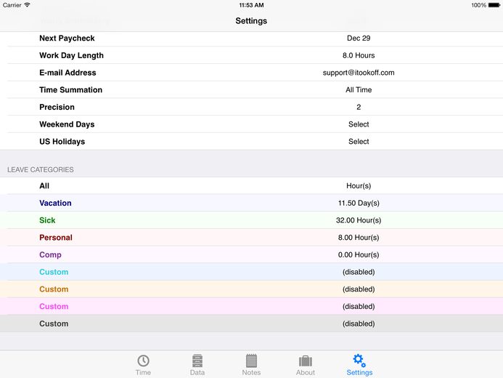503x378 pixels.
Task: Change the All category Hour(s) unit
Action: click(359, 185)
